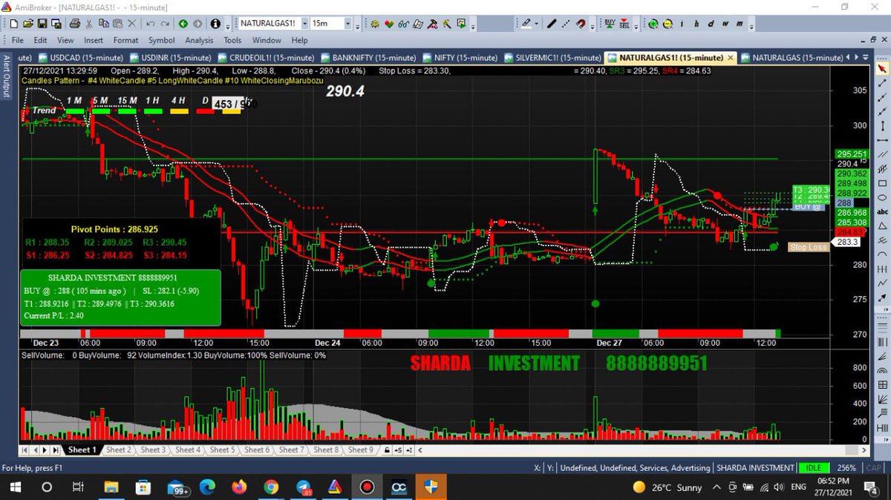Open File Explorer from the taskbar
The height and width of the screenshot is (500, 891).
111,487
